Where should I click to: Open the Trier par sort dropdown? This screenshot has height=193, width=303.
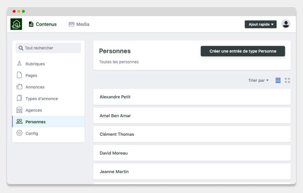tap(258, 81)
